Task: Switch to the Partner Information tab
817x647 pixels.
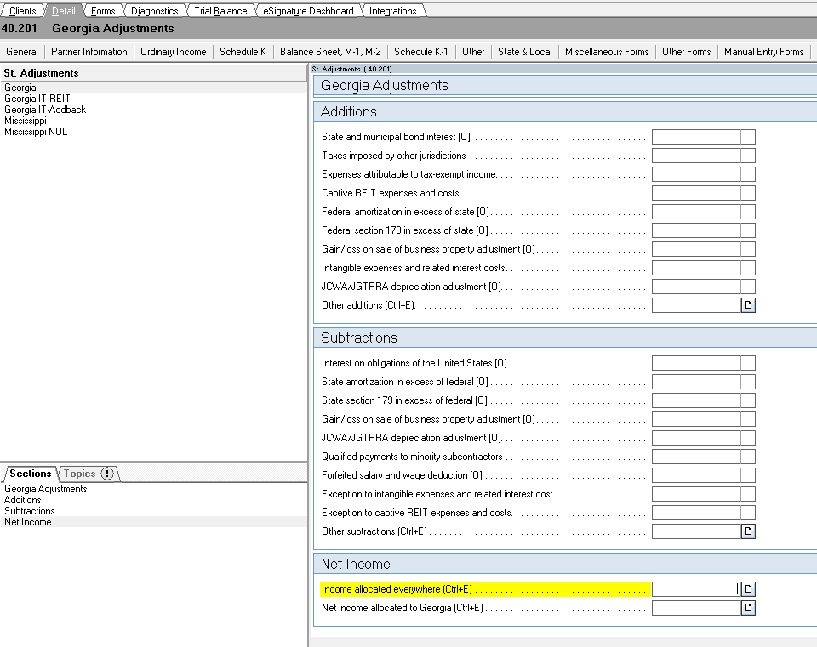Action: coord(89,51)
